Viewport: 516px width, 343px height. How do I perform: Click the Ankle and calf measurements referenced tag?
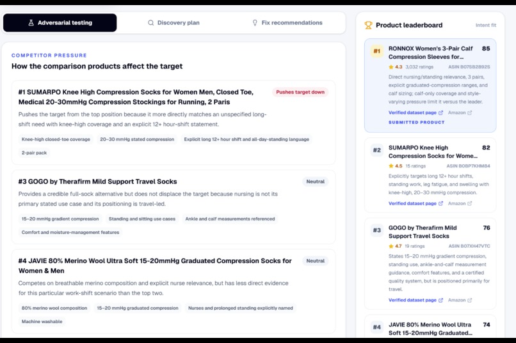click(230, 219)
